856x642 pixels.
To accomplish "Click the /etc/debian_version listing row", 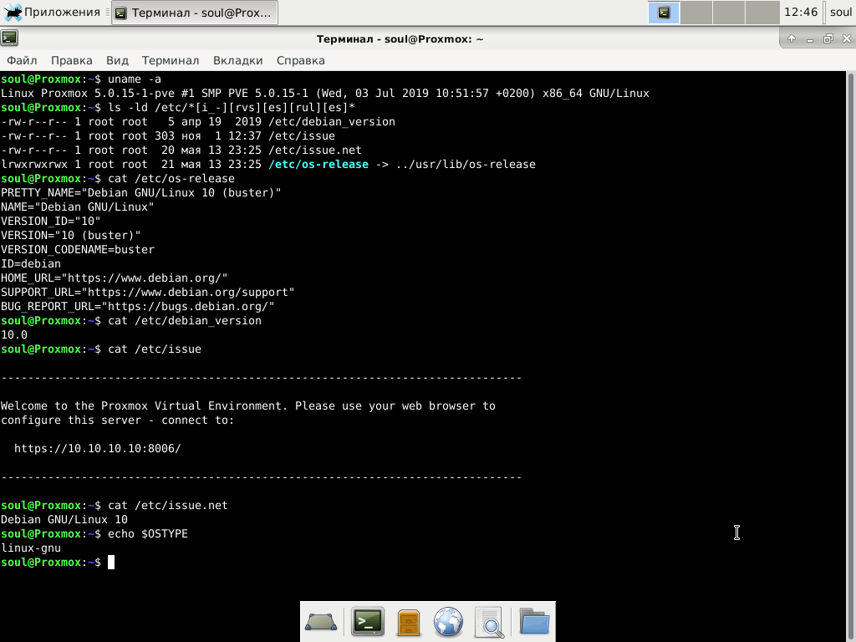I will pyautogui.click(x=197, y=122).
